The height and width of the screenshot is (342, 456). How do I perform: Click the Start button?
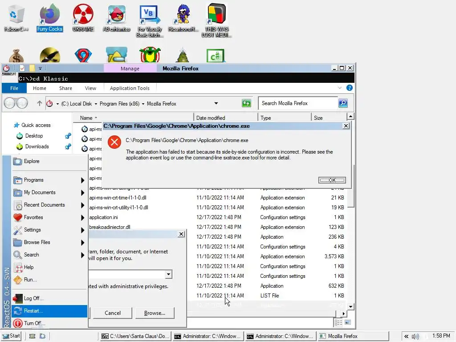point(11,336)
